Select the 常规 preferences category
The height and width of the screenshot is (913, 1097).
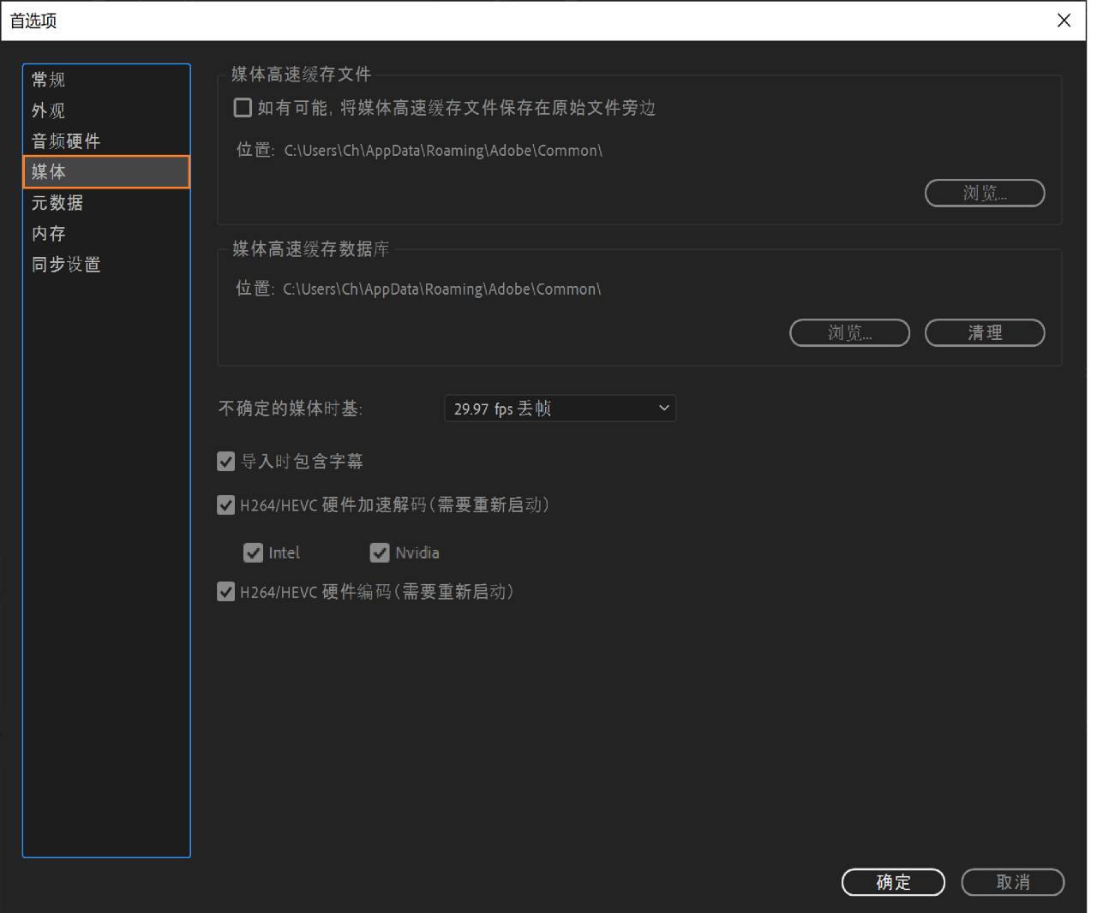(x=48, y=79)
